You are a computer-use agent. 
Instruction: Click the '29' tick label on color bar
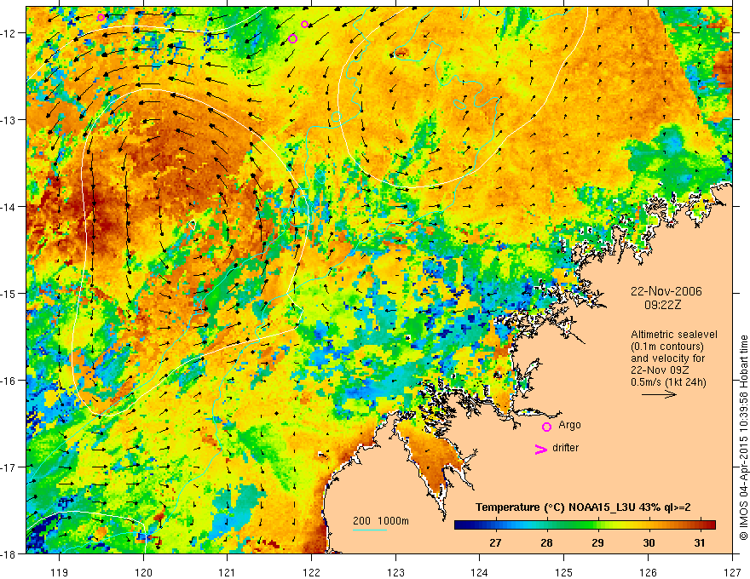tap(597, 542)
